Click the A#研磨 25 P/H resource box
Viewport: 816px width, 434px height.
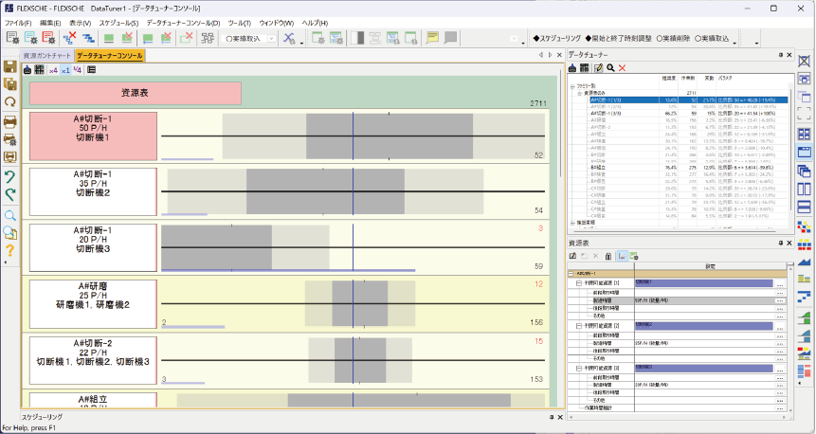pyautogui.click(x=93, y=305)
